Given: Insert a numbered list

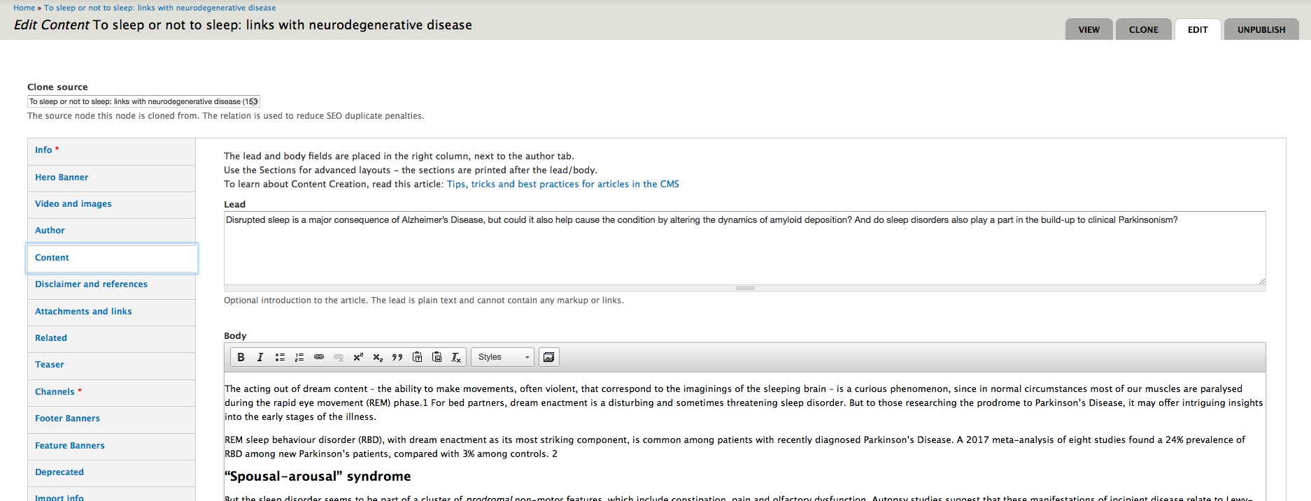Looking at the screenshot, I should click(299, 357).
